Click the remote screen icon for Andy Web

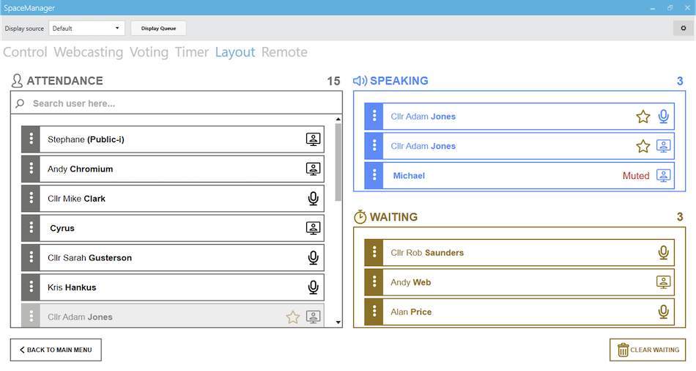tap(663, 282)
